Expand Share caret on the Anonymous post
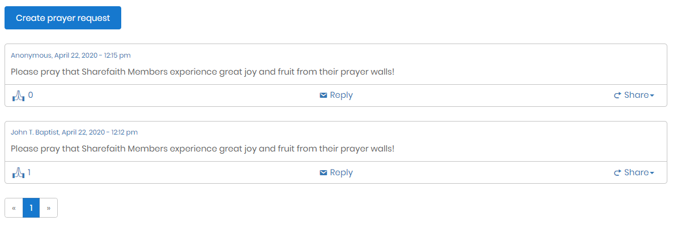The width and height of the screenshot is (673, 225). click(652, 96)
